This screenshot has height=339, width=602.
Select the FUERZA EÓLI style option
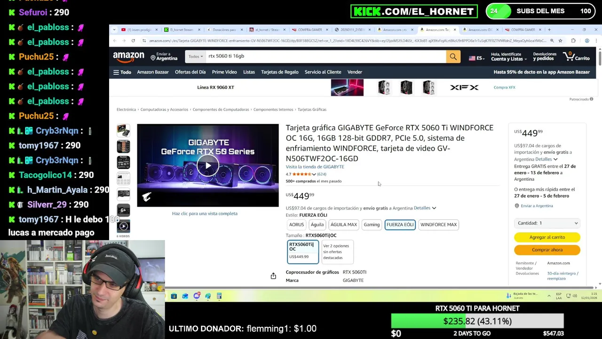click(400, 225)
